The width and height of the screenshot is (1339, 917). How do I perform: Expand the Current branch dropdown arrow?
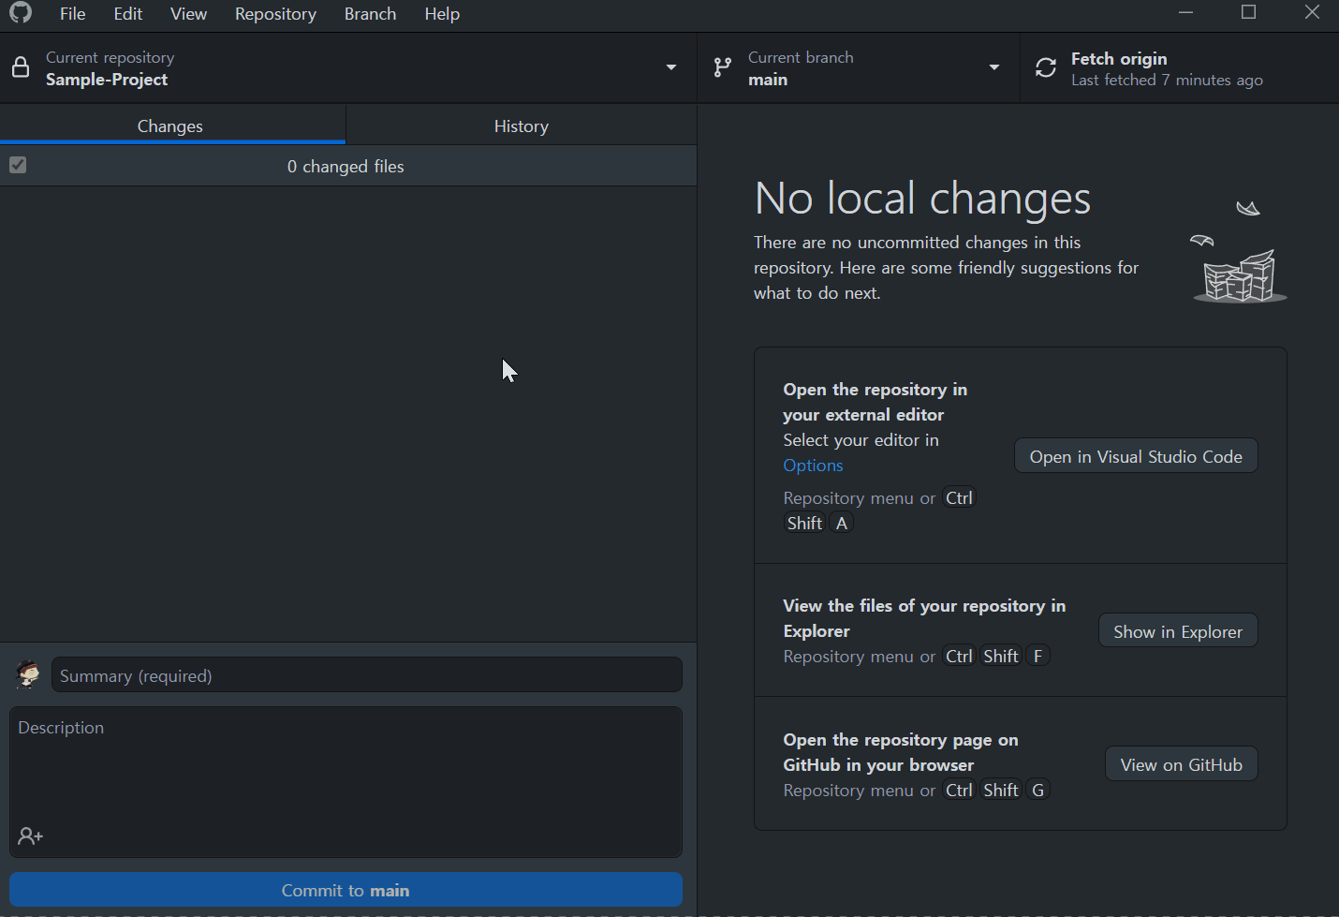[994, 67]
